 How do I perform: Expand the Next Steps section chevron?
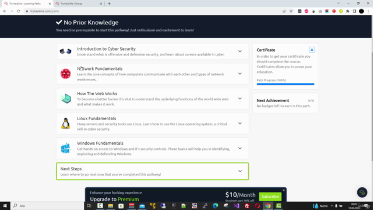(240, 171)
